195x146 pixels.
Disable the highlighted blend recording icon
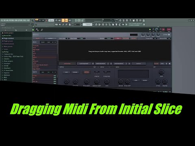tap(66, 20)
